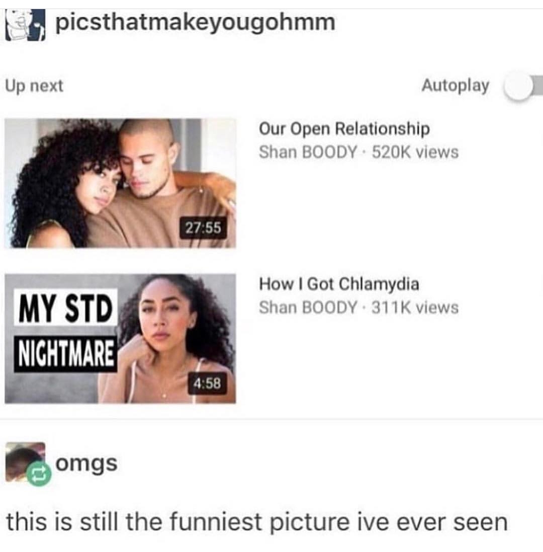
Task: Click the Up next heading
Action: [x=34, y=86]
